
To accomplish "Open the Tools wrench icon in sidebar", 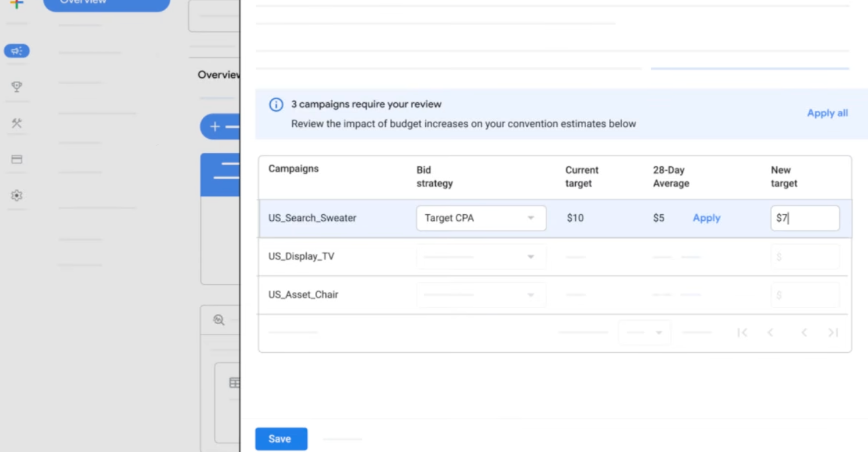I will [16, 123].
